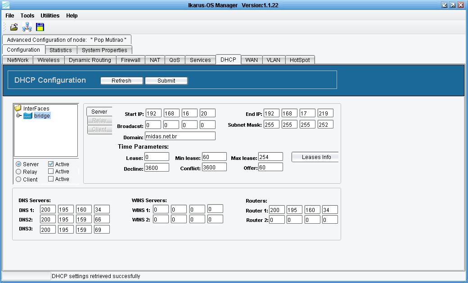
Task: Open the Utilities menu
Action: [x=50, y=15]
